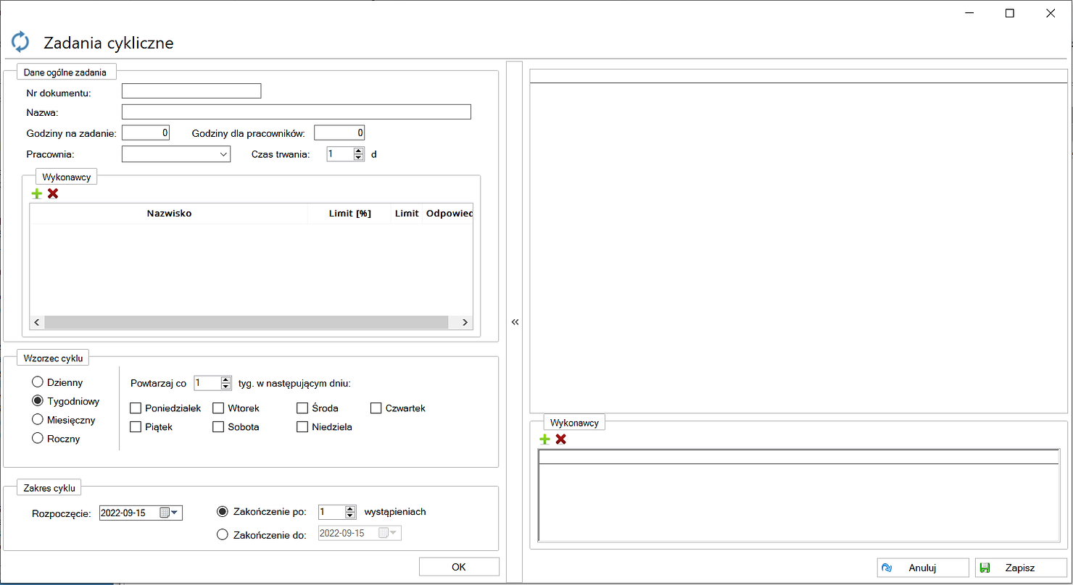Image resolution: width=1073 pixels, height=585 pixels.
Task: Open calendar picker for Rozpoczęcie date
Action: coord(169,513)
